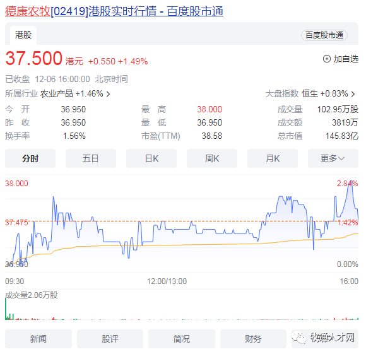Click the plus icon beside 加自选

[x=326, y=59]
